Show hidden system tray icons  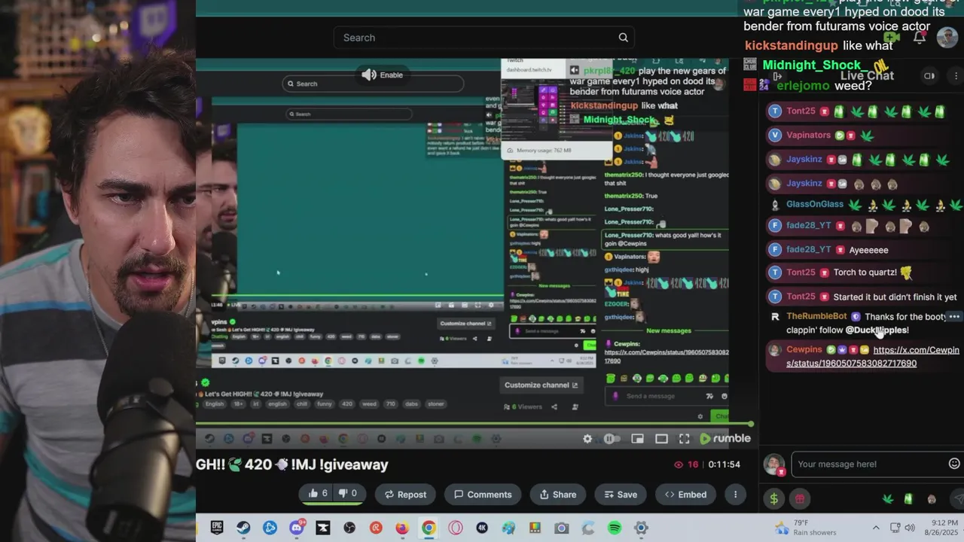[876, 528]
